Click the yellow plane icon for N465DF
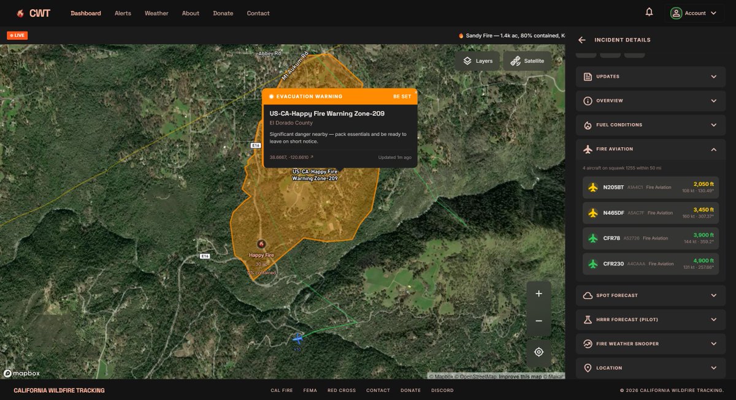The image size is (736, 400). point(592,213)
